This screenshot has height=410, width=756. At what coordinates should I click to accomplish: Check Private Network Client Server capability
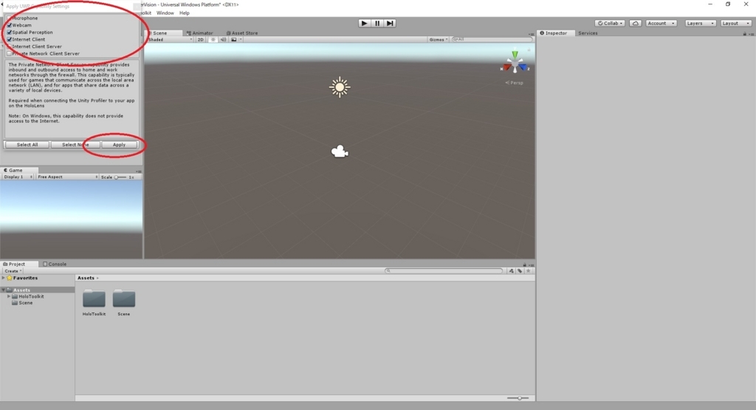pos(9,53)
